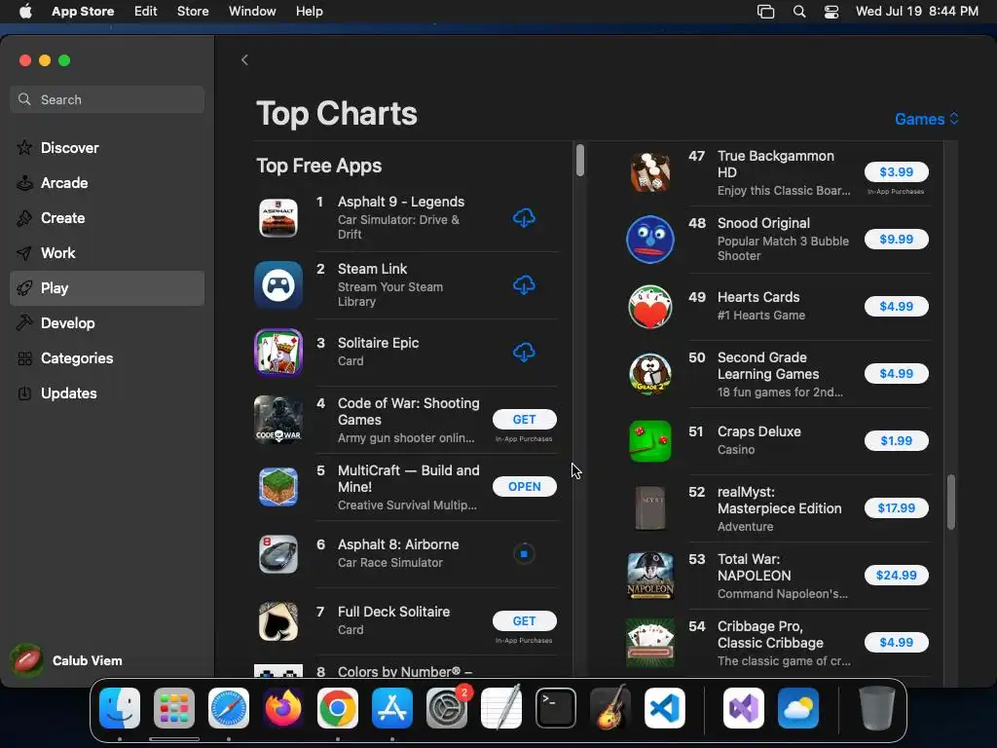The image size is (997, 748).
Task: Select Second Grade Learning Games icon
Action: pyautogui.click(x=649, y=374)
